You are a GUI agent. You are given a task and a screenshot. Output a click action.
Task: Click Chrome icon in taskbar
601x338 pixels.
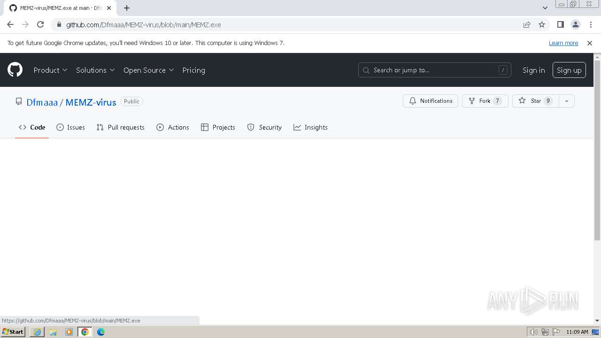pos(85,332)
